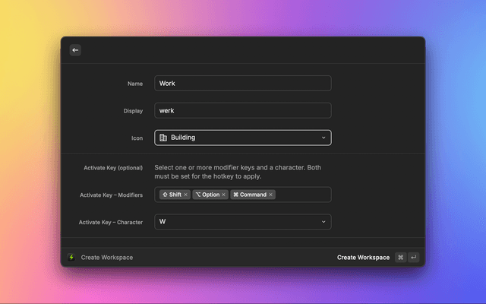Click the Return key shortcut icon

413,257
